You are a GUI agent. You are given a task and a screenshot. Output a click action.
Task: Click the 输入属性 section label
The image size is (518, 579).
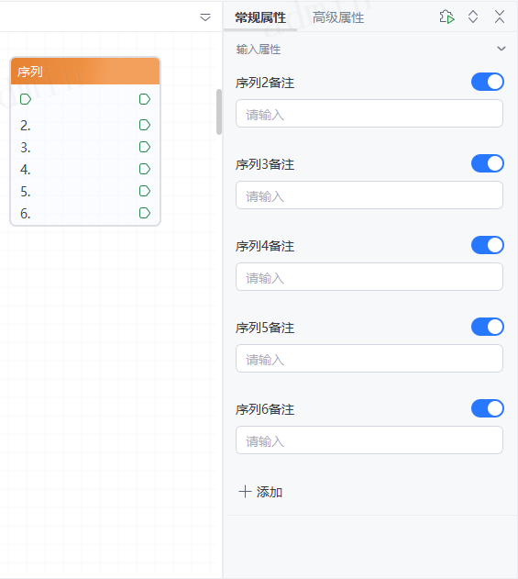[x=259, y=50]
